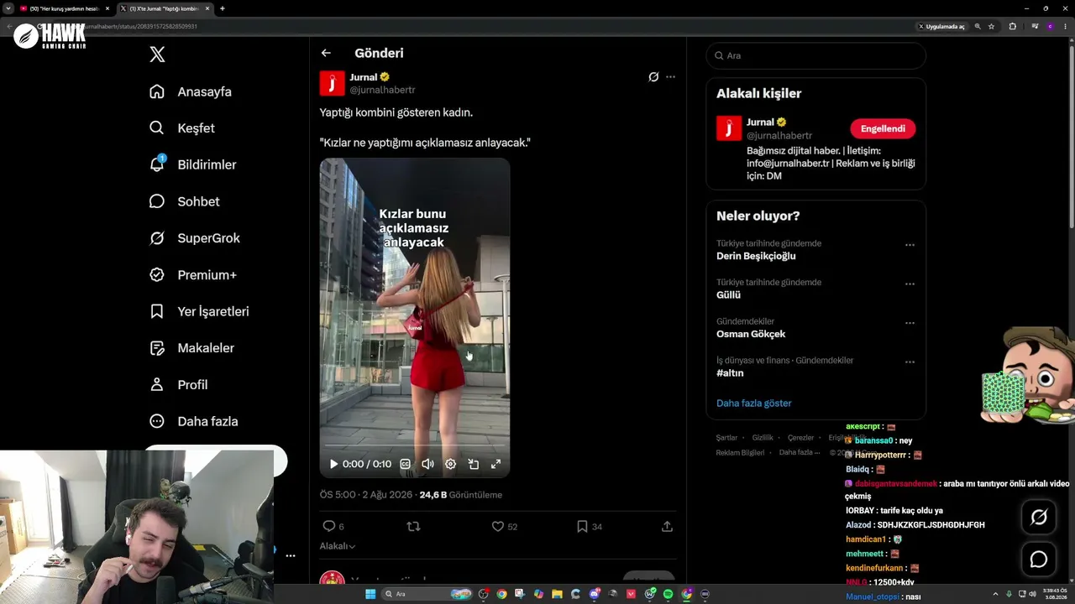Screen dimensions: 1075x604
Task: Open video playback settings gear
Action: 450,464
